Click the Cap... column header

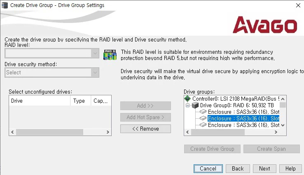point(101,101)
